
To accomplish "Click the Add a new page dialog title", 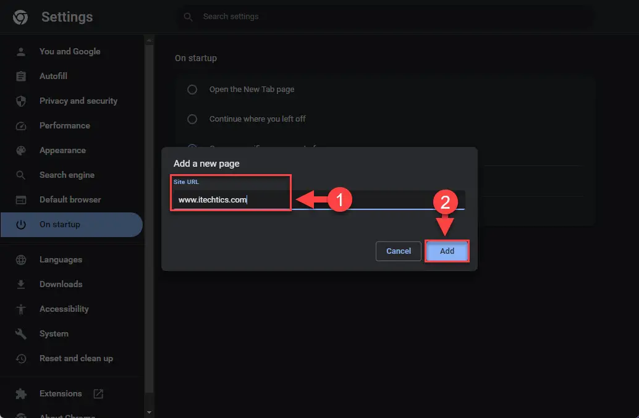I will click(x=206, y=164).
